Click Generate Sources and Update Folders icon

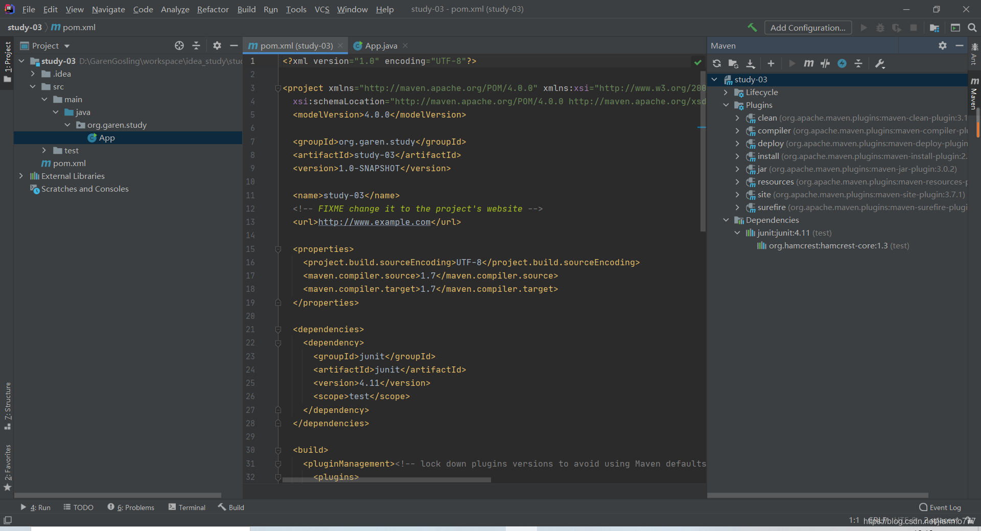[x=733, y=63]
